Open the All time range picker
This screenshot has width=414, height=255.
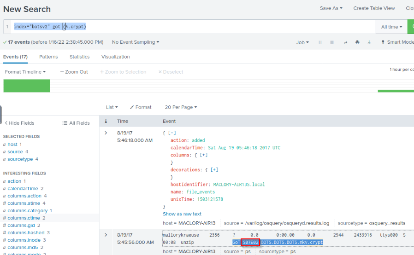pos(391,27)
